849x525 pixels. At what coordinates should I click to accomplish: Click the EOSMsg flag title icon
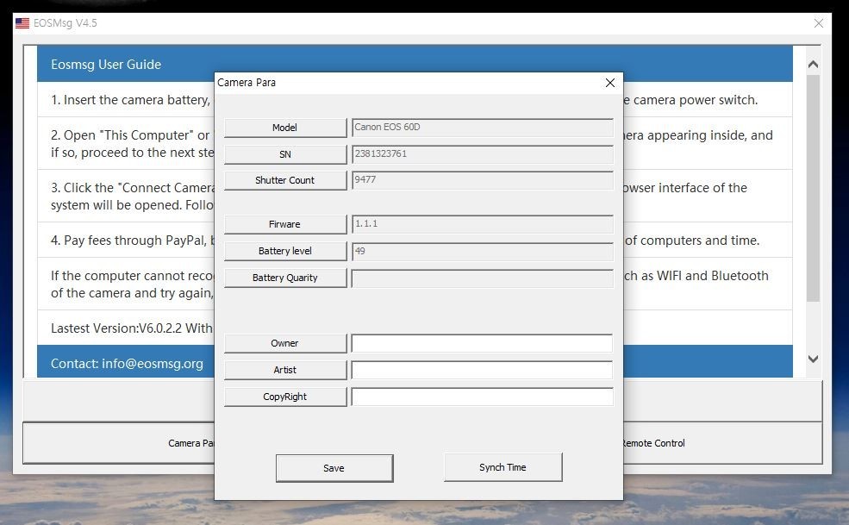point(22,23)
